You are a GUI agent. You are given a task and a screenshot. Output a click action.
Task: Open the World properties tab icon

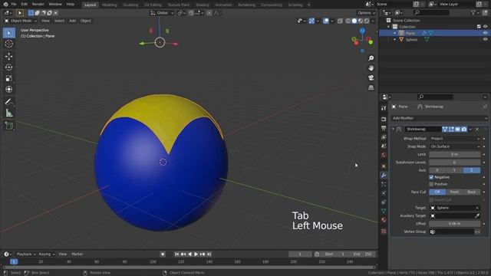(384, 155)
